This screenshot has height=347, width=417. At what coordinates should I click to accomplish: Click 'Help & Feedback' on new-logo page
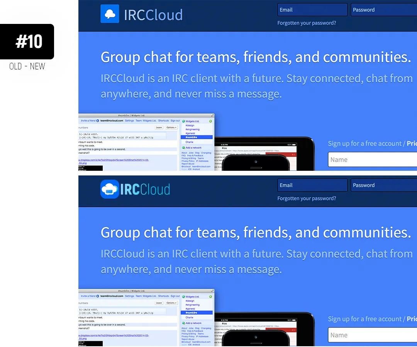click(x=195, y=331)
